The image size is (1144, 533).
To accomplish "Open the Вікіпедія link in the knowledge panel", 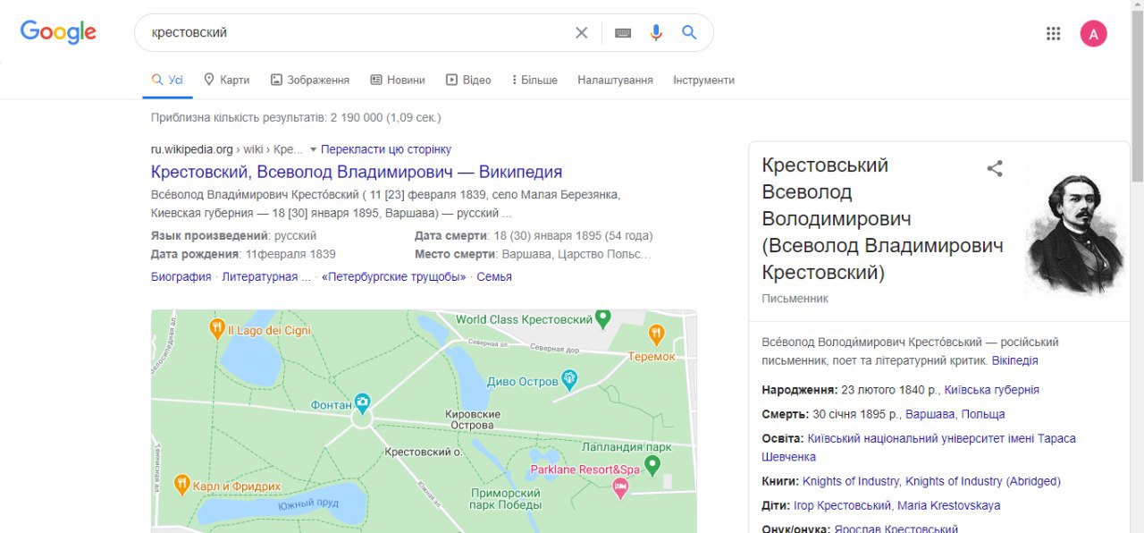I will (x=1014, y=360).
